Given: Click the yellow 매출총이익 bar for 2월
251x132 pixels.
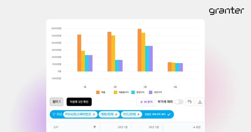Looking at the screenshot, I should [x=113, y=53].
